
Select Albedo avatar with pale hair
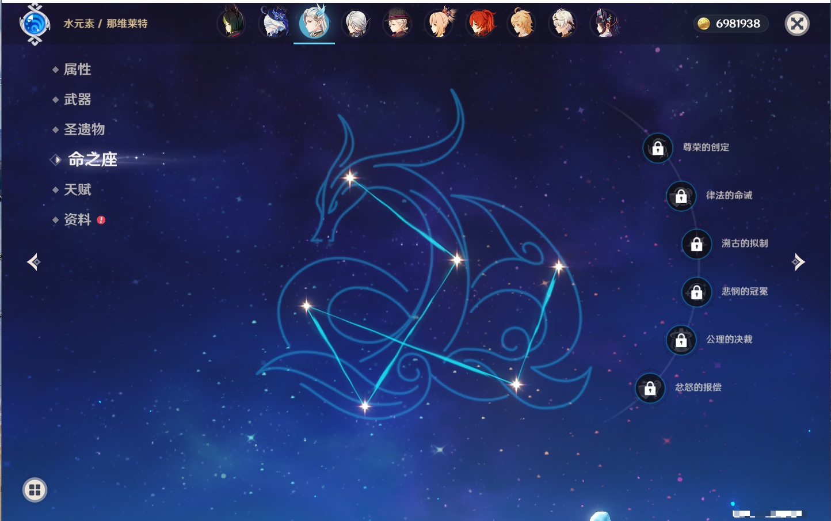click(x=563, y=24)
